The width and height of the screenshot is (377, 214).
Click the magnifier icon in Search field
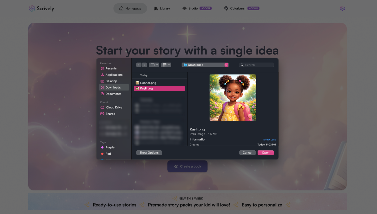click(x=242, y=65)
